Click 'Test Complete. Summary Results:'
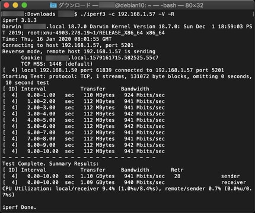 [50, 164]
